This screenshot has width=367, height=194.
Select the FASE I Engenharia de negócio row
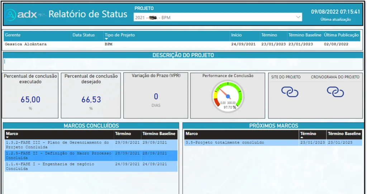pyautogui.click(x=57, y=166)
